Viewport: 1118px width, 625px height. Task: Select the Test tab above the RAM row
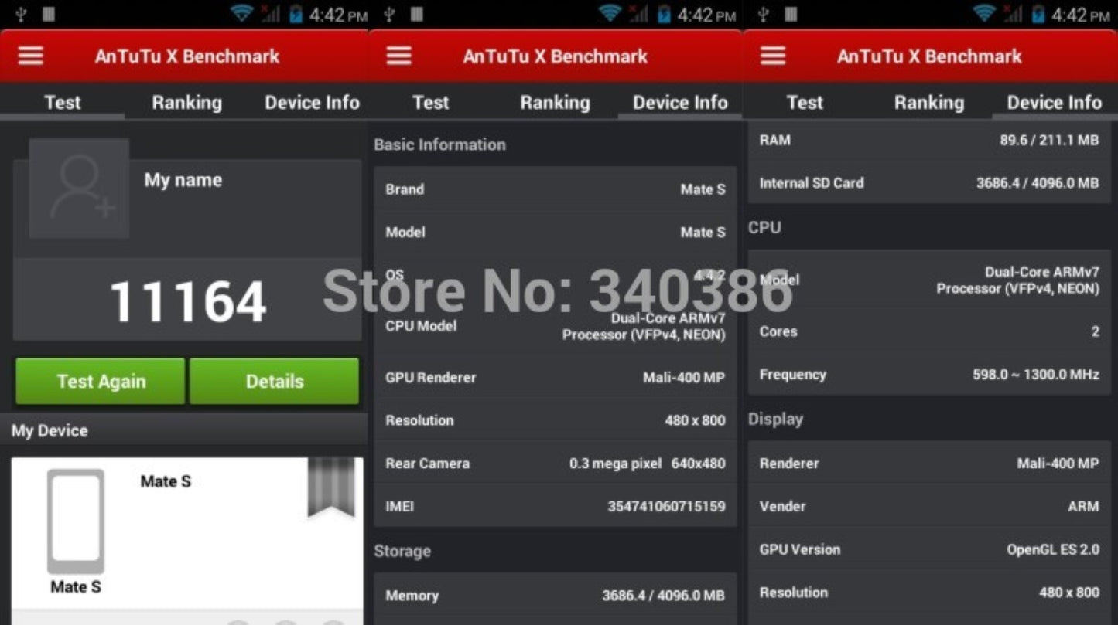click(x=805, y=102)
